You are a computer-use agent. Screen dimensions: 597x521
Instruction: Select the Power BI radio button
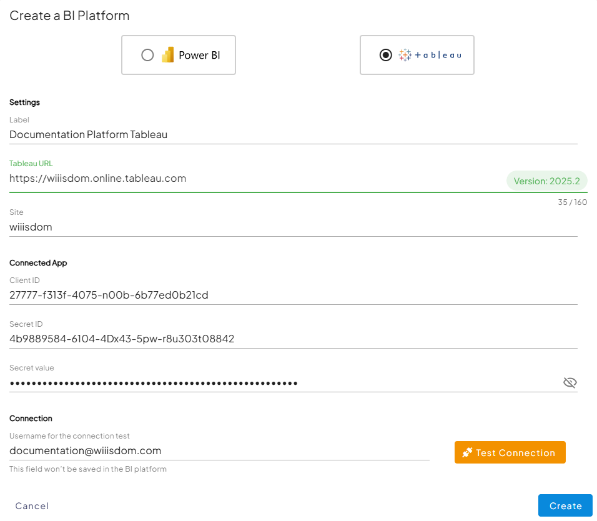pyautogui.click(x=147, y=55)
